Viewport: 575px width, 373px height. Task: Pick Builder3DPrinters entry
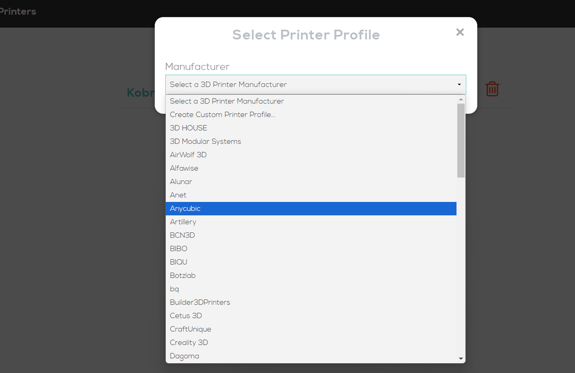[x=200, y=302]
